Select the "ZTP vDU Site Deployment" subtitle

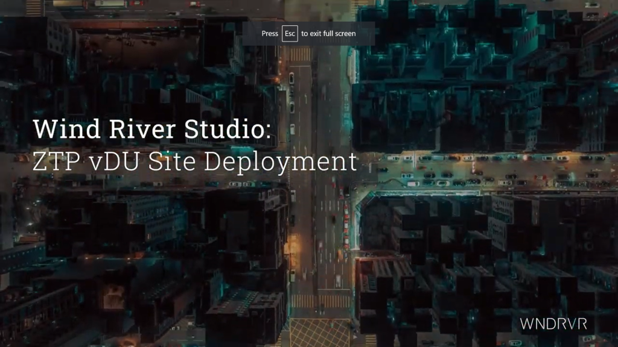pyautogui.click(x=195, y=163)
